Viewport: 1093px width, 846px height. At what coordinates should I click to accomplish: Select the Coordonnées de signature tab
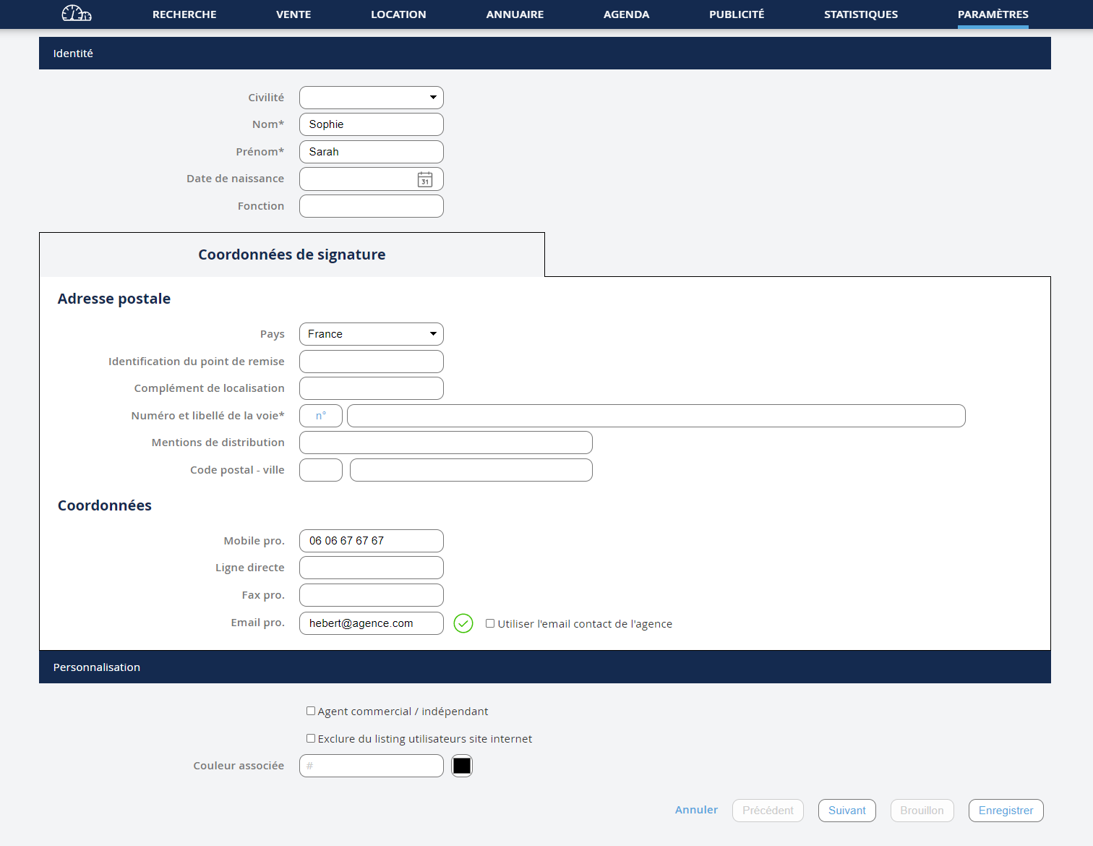pyautogui.click(x=291, y=255)
